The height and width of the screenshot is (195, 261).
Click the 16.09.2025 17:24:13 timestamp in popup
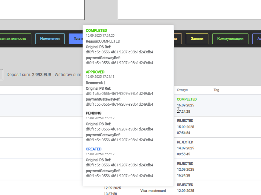100,77
